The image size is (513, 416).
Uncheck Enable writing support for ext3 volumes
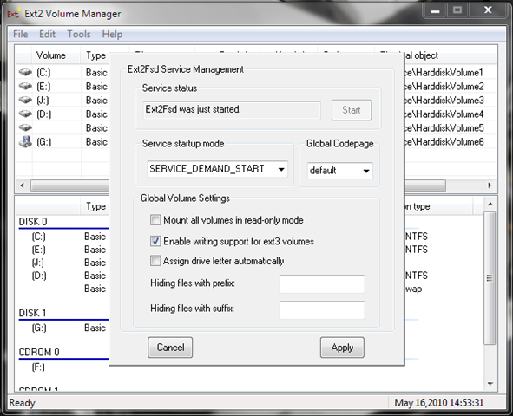point(155,241)
